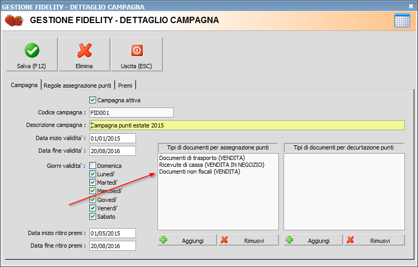Image resolution: width=418 pixels, height=267 pixels.
Task: Click the Data inizio validita' field
Action: 112,138
